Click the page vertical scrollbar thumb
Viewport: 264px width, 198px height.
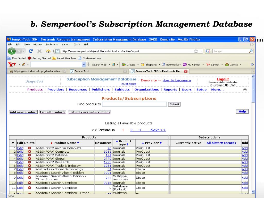(253, 90)
